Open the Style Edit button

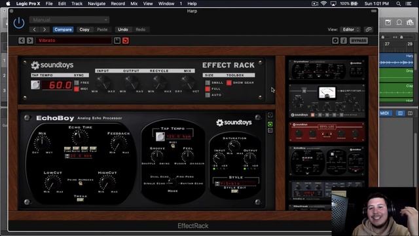[234, 191]
